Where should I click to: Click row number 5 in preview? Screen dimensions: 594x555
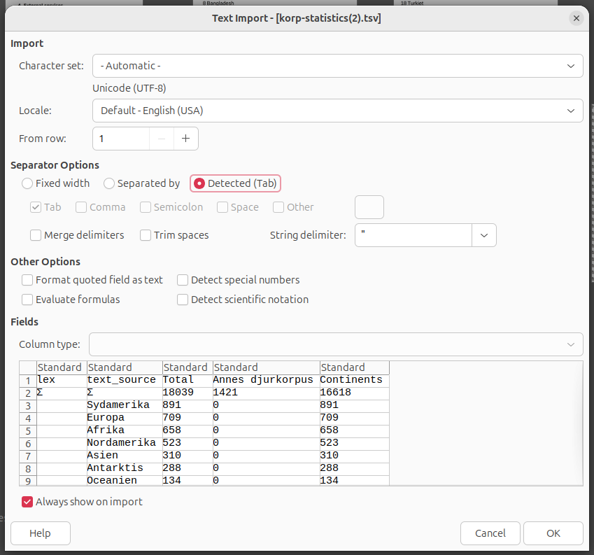click(x=28, y=430)
